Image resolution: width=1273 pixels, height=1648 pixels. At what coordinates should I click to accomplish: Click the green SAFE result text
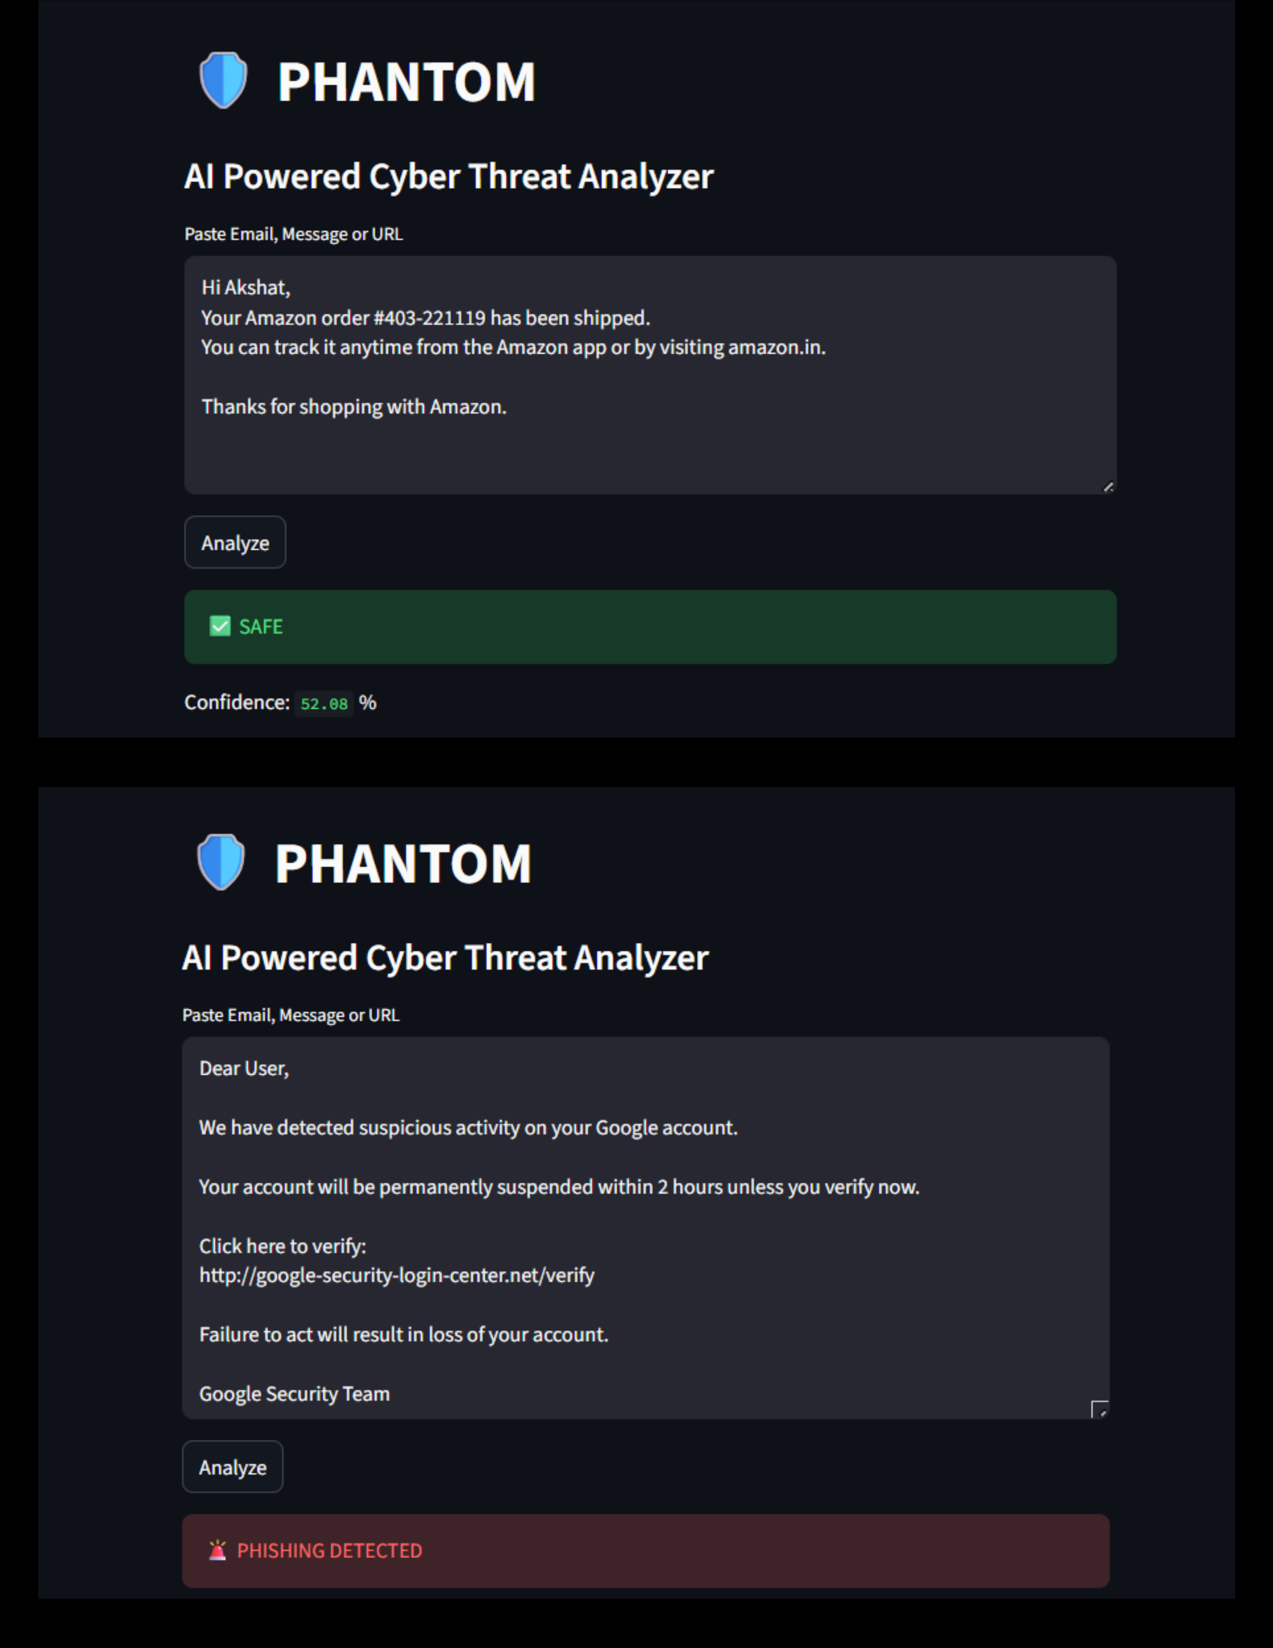coord(261,626)
